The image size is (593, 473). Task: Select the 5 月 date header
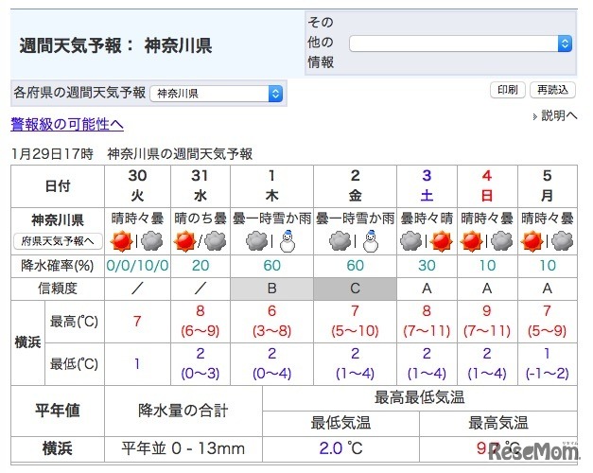(548, 185)
